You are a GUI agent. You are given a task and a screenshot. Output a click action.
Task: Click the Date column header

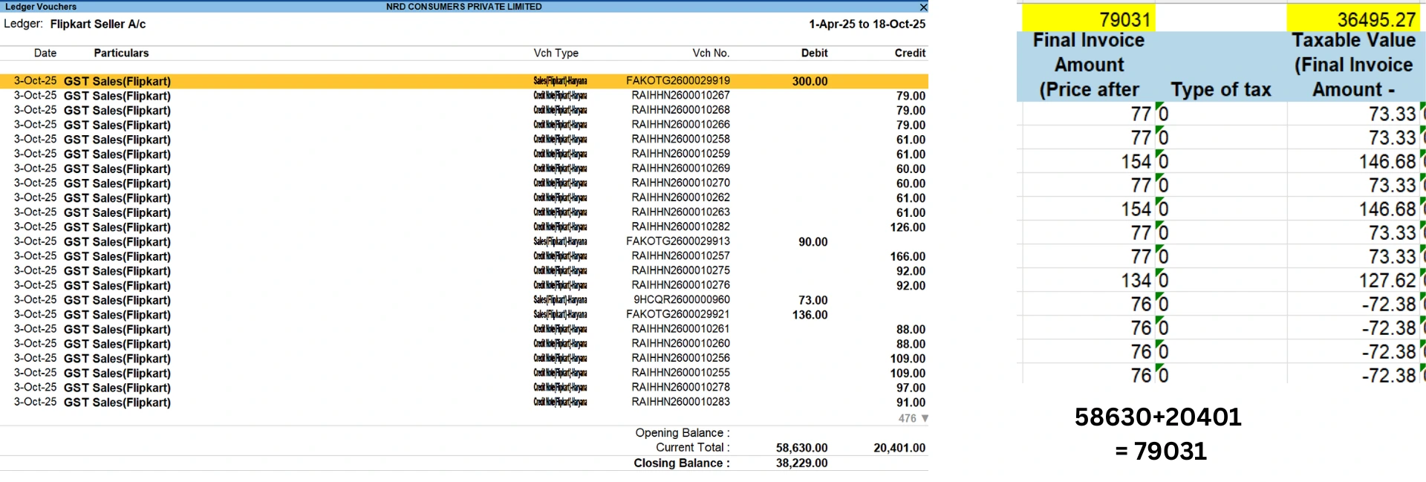click(x=45, y=53)
